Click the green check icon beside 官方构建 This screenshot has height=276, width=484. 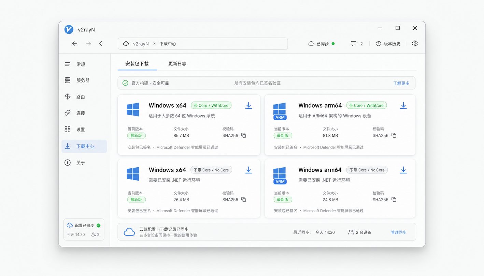tap(125, 83)
